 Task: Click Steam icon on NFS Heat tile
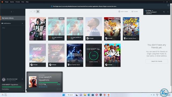point(31,65)
